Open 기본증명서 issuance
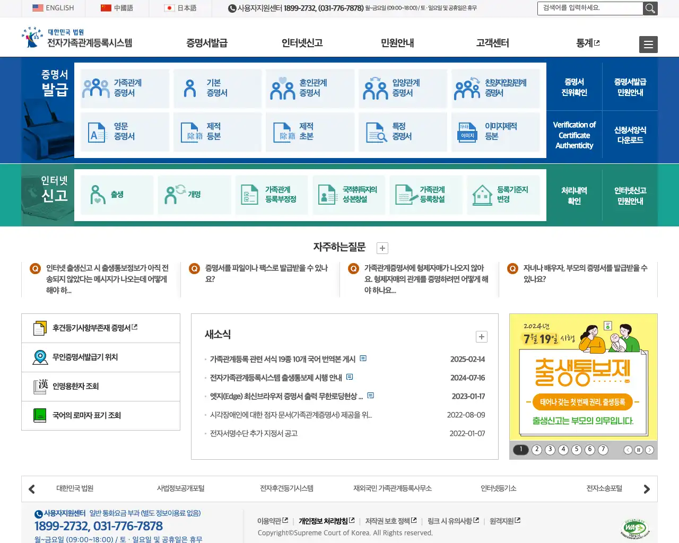 tap(217, 88)
